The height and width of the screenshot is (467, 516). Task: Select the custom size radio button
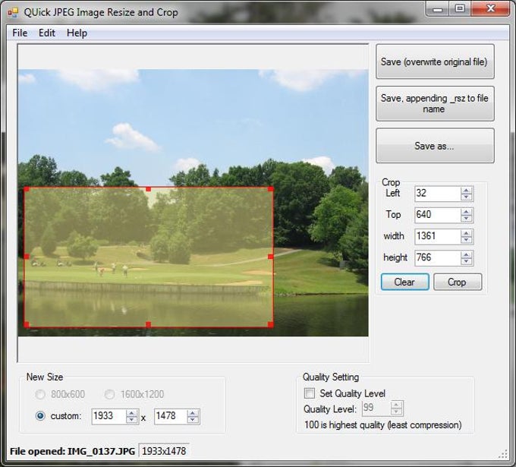pyautogui.click(x=40, y=415)
